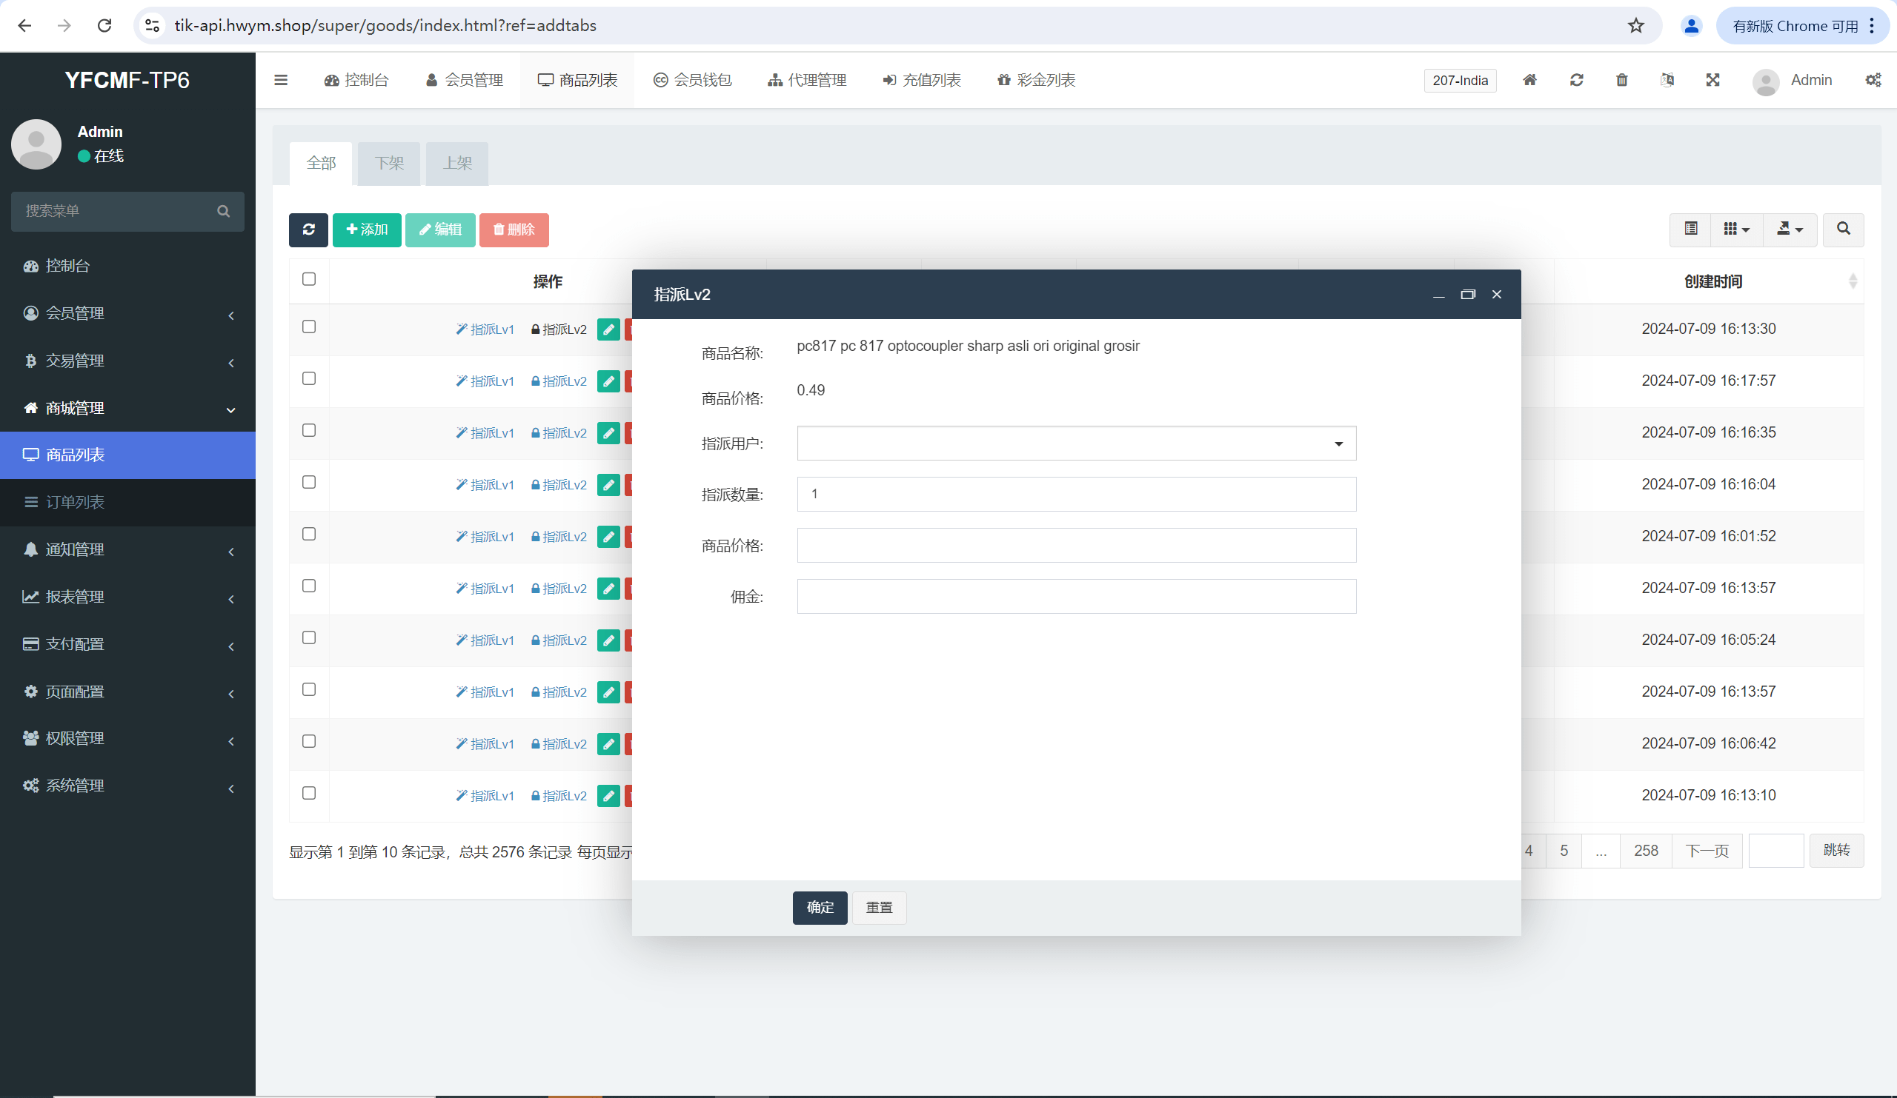This screenshot has width=1897, height=1098.
Task: Toggle the select-all checkbox in header
Action: 309,279
